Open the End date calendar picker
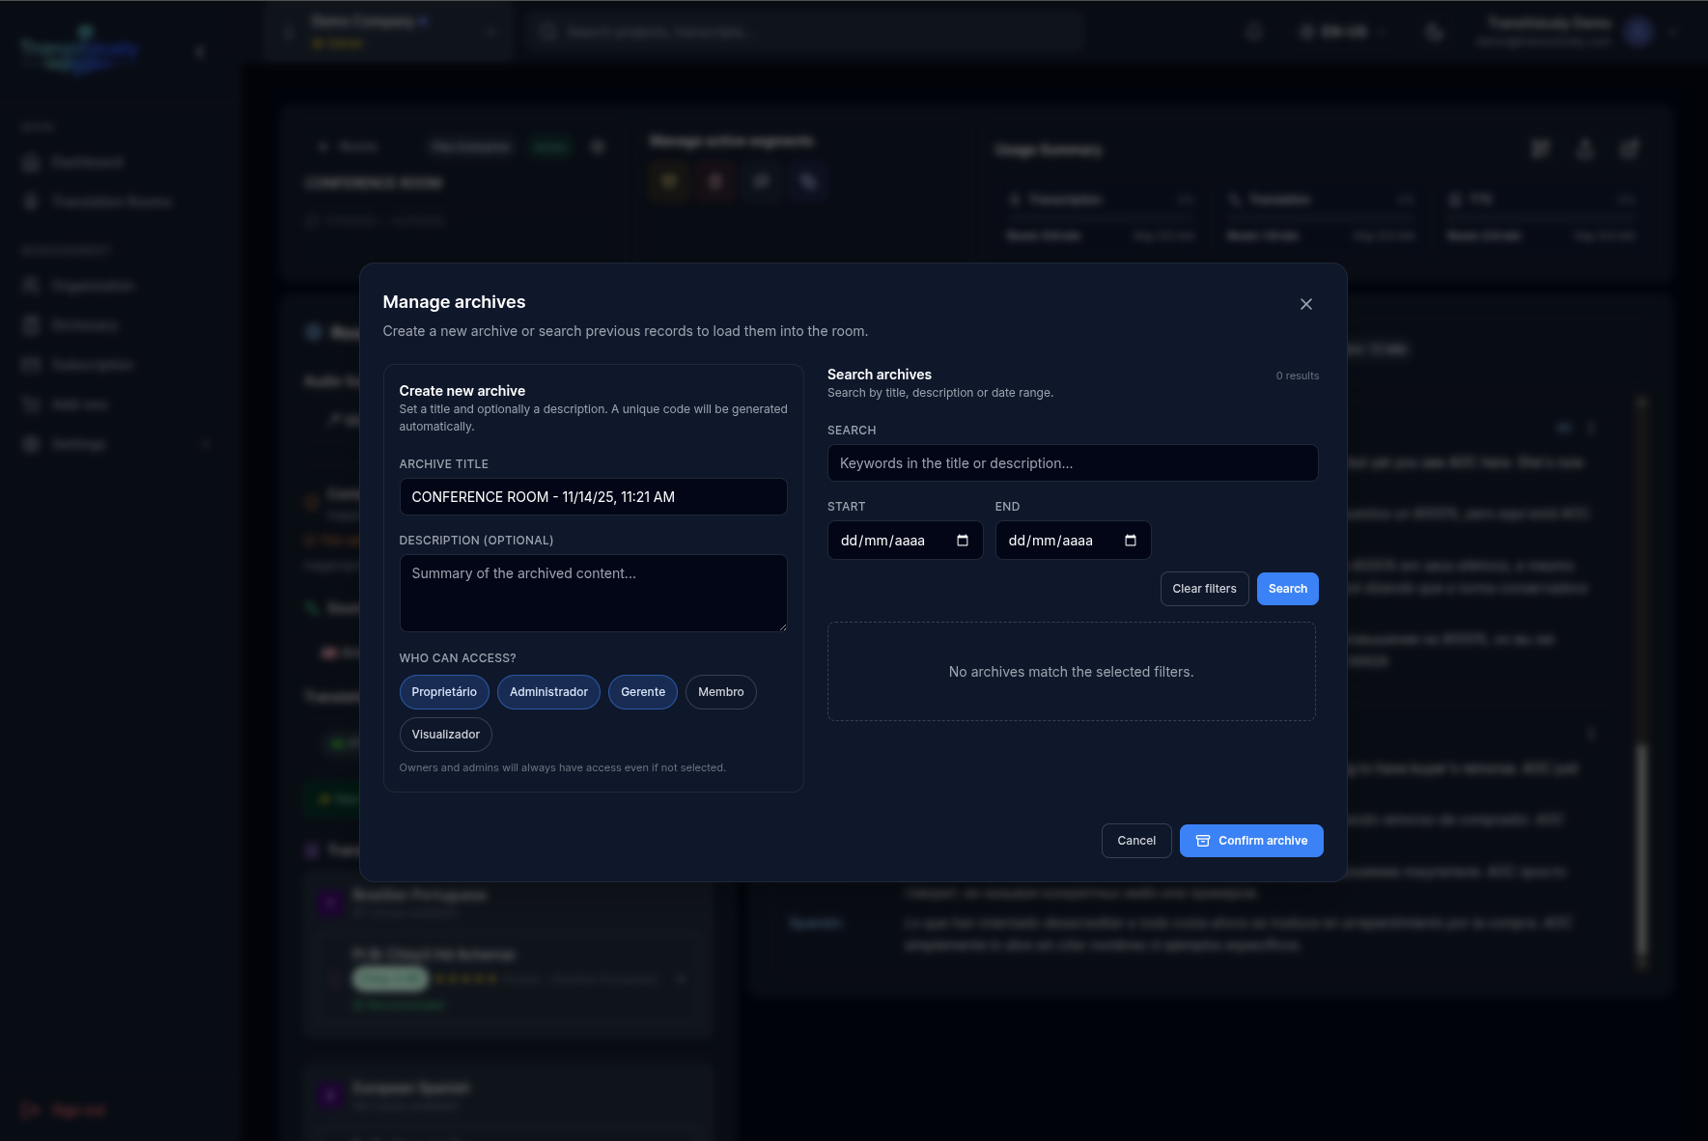The image size is (1708, 1141). pos(1131,541)
